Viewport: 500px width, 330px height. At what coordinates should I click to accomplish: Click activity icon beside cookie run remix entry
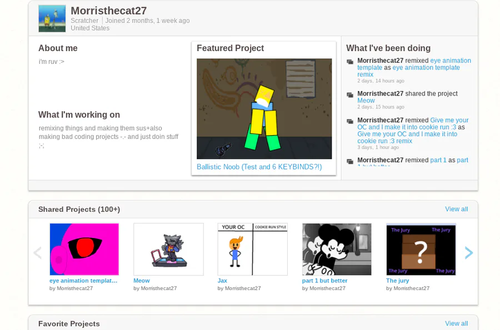click(x=350, y=121)
